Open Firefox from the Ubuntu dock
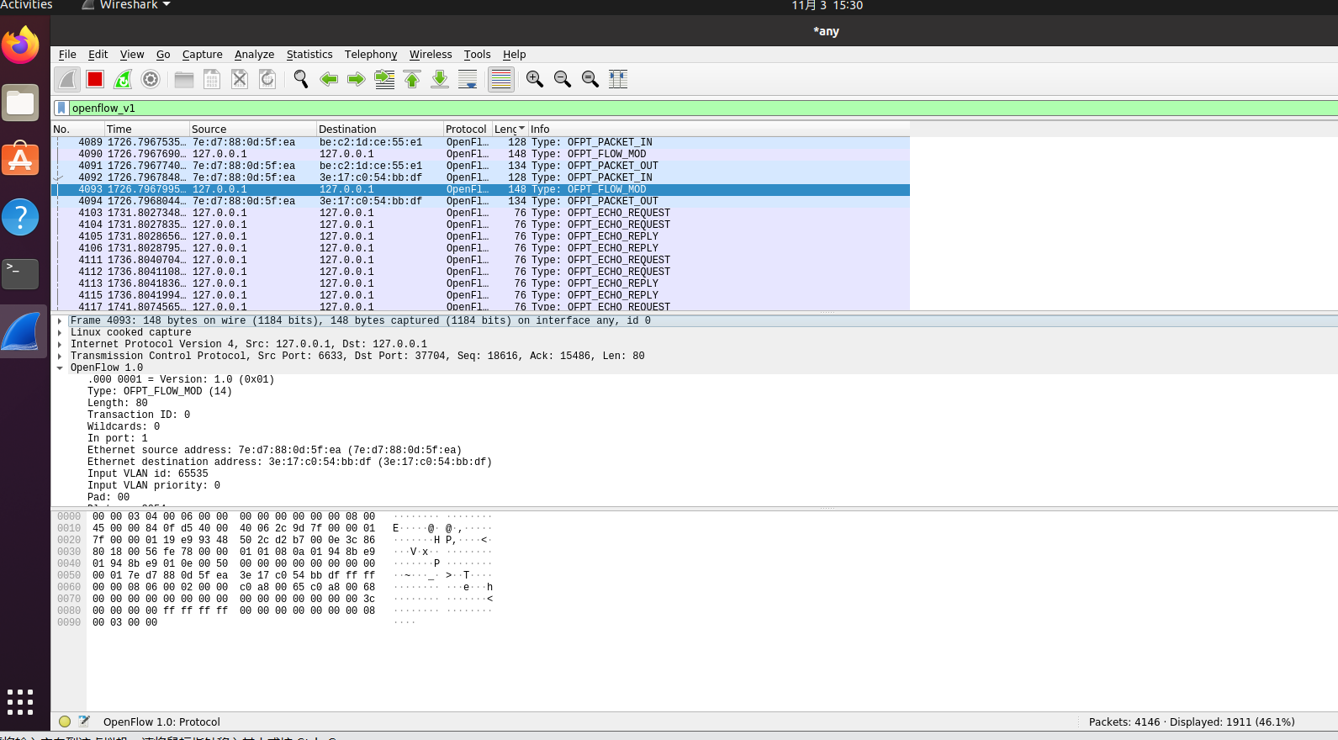Viewport: 1338px width, 740px height. click(21, 45)
